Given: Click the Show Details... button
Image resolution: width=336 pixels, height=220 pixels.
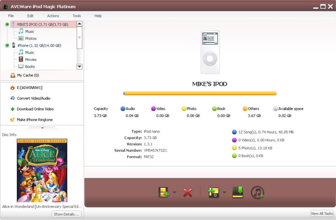Looking at the screenshot, I should click(x=66, y=214).
